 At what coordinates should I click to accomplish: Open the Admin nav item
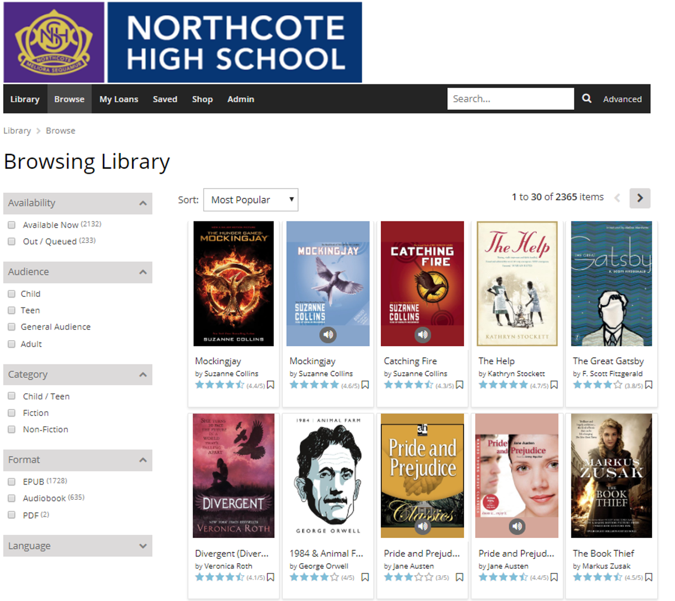(x=241, y=99)
